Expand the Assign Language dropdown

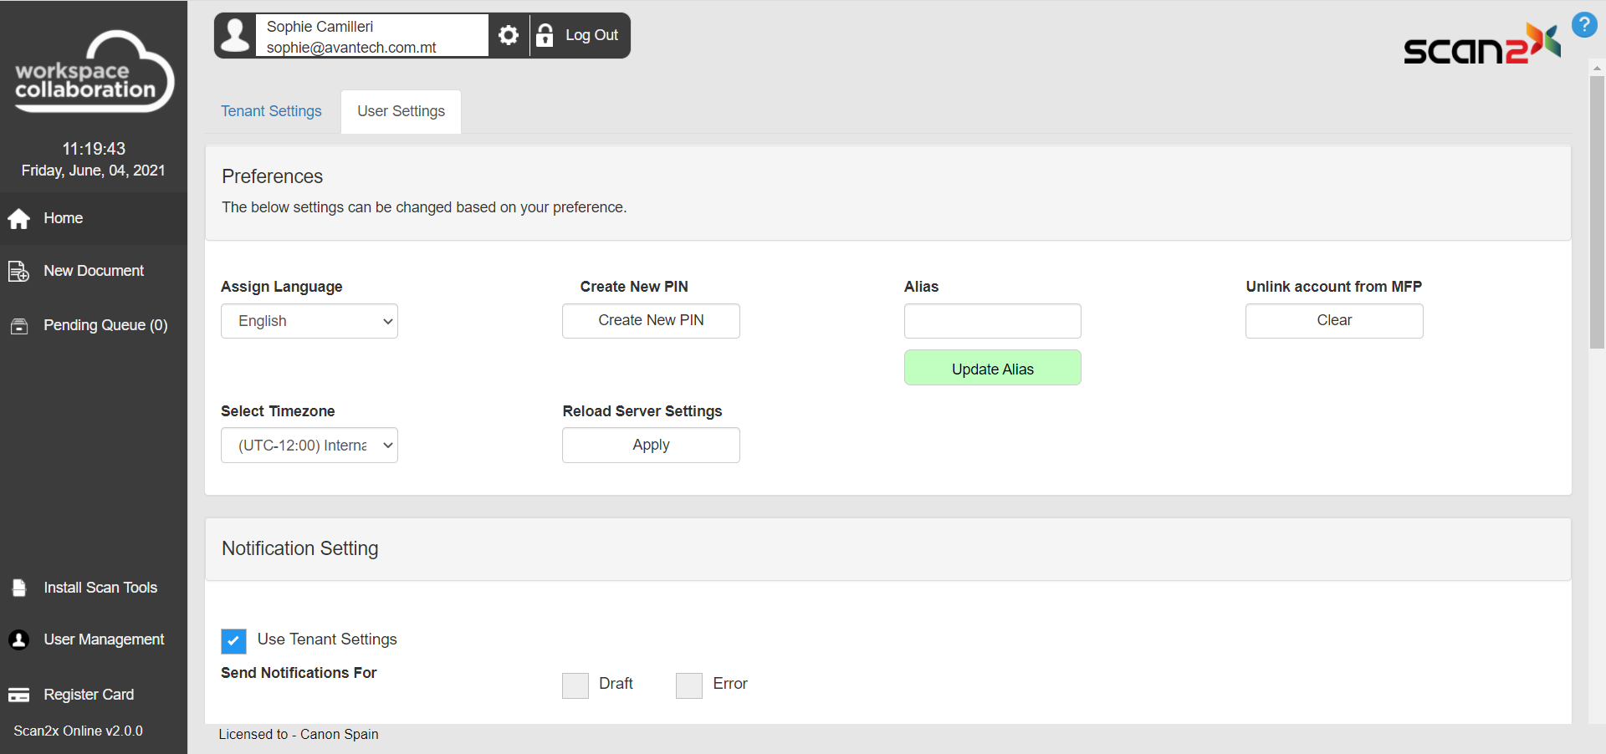click(309, 321)
